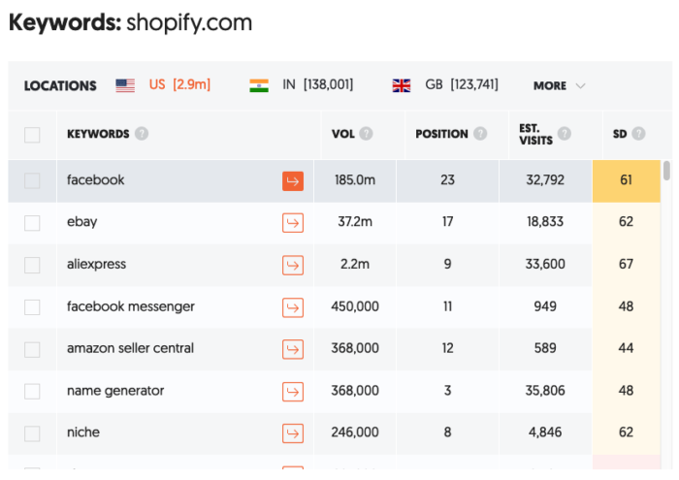Choose the US location tab
Screen dimensions: 679x480
point(163,84)
